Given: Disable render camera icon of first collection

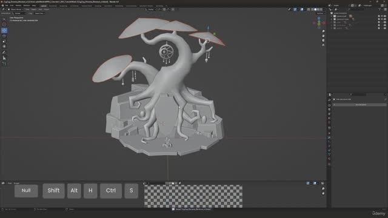Looking at the screenshot, I should coord(385,16).
